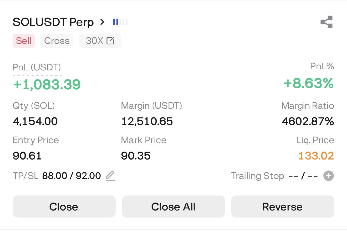Viewport: 347px width, 232px height.
Task: Click the 30X leverage label
Action: (94, 41)
